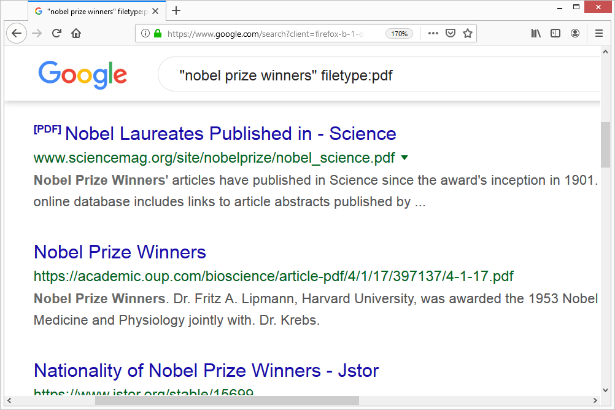Bookmark this page with the star
This screenshot has width=615, height=410.
pos(468,34)
